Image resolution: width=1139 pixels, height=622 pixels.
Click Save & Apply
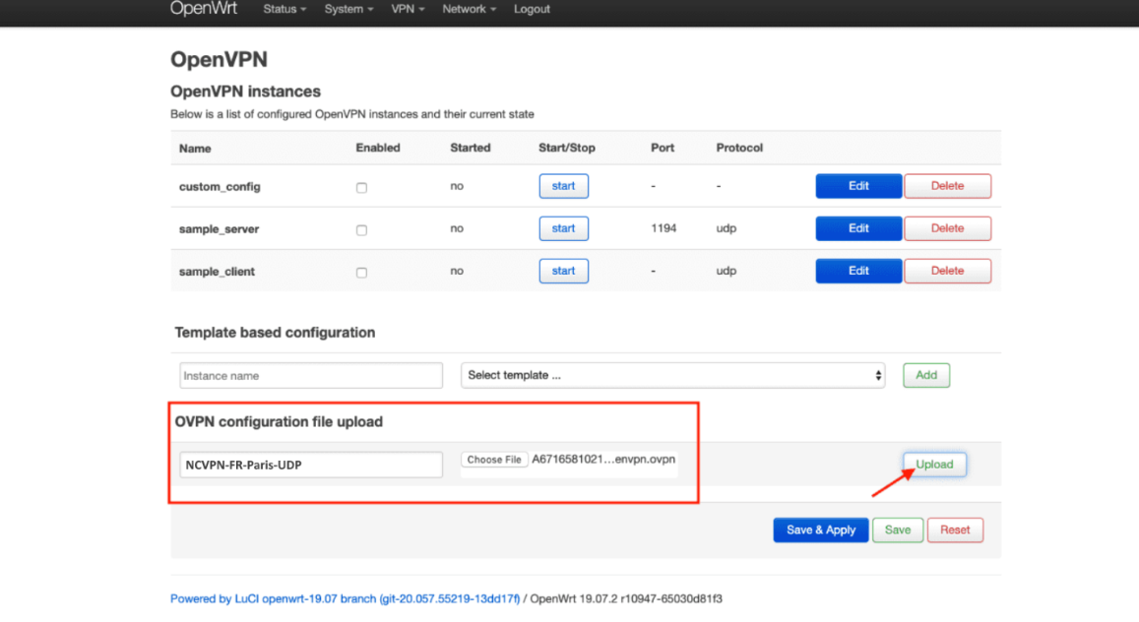(x=820, y=529)
